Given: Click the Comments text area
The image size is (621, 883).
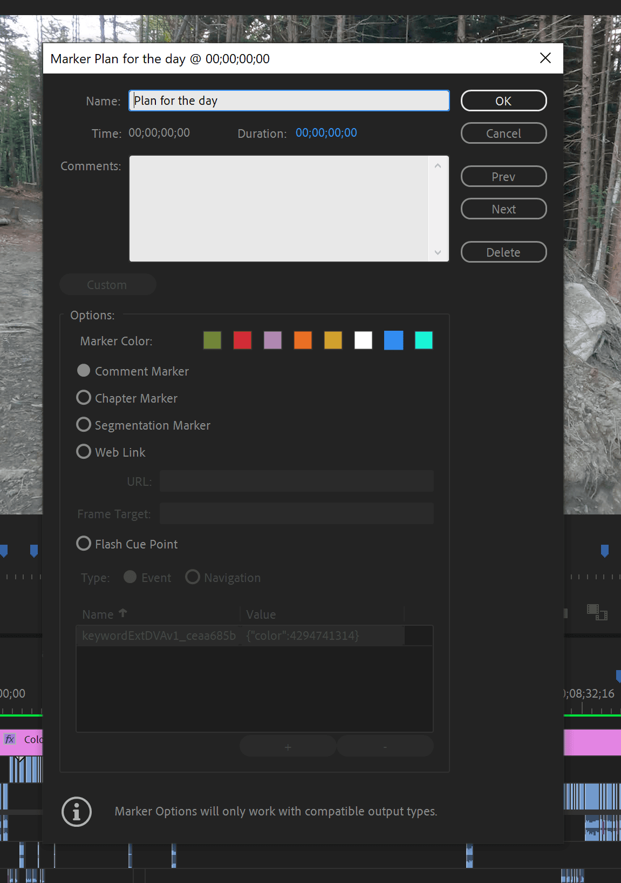Looking at the screenshot, I should pyautogui.click(x=289, y=209).
